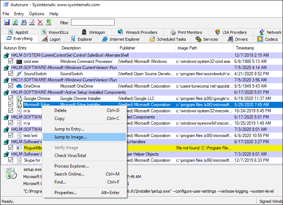
Task: Select Jump to Image... in context menu
Action: tap(85, 137)
